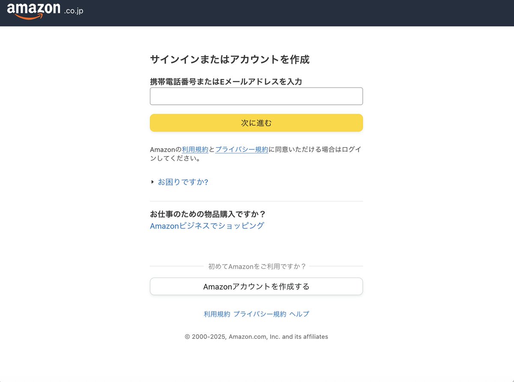The width and height of the screenshot is (514, 382).
Task: Open the プライバシー規約 link in agreement text
Action: pos(242,150)
